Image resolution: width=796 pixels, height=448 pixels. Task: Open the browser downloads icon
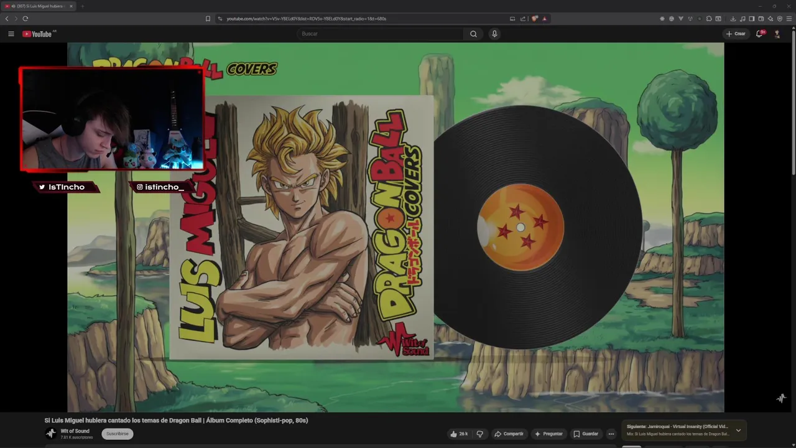pyautogui.click(x=733, y=19)
